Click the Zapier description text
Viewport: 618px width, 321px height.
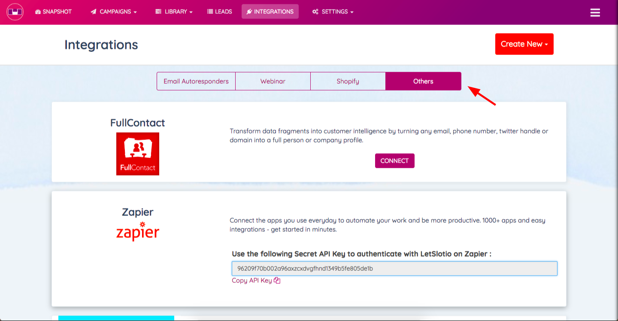(388, 225)
